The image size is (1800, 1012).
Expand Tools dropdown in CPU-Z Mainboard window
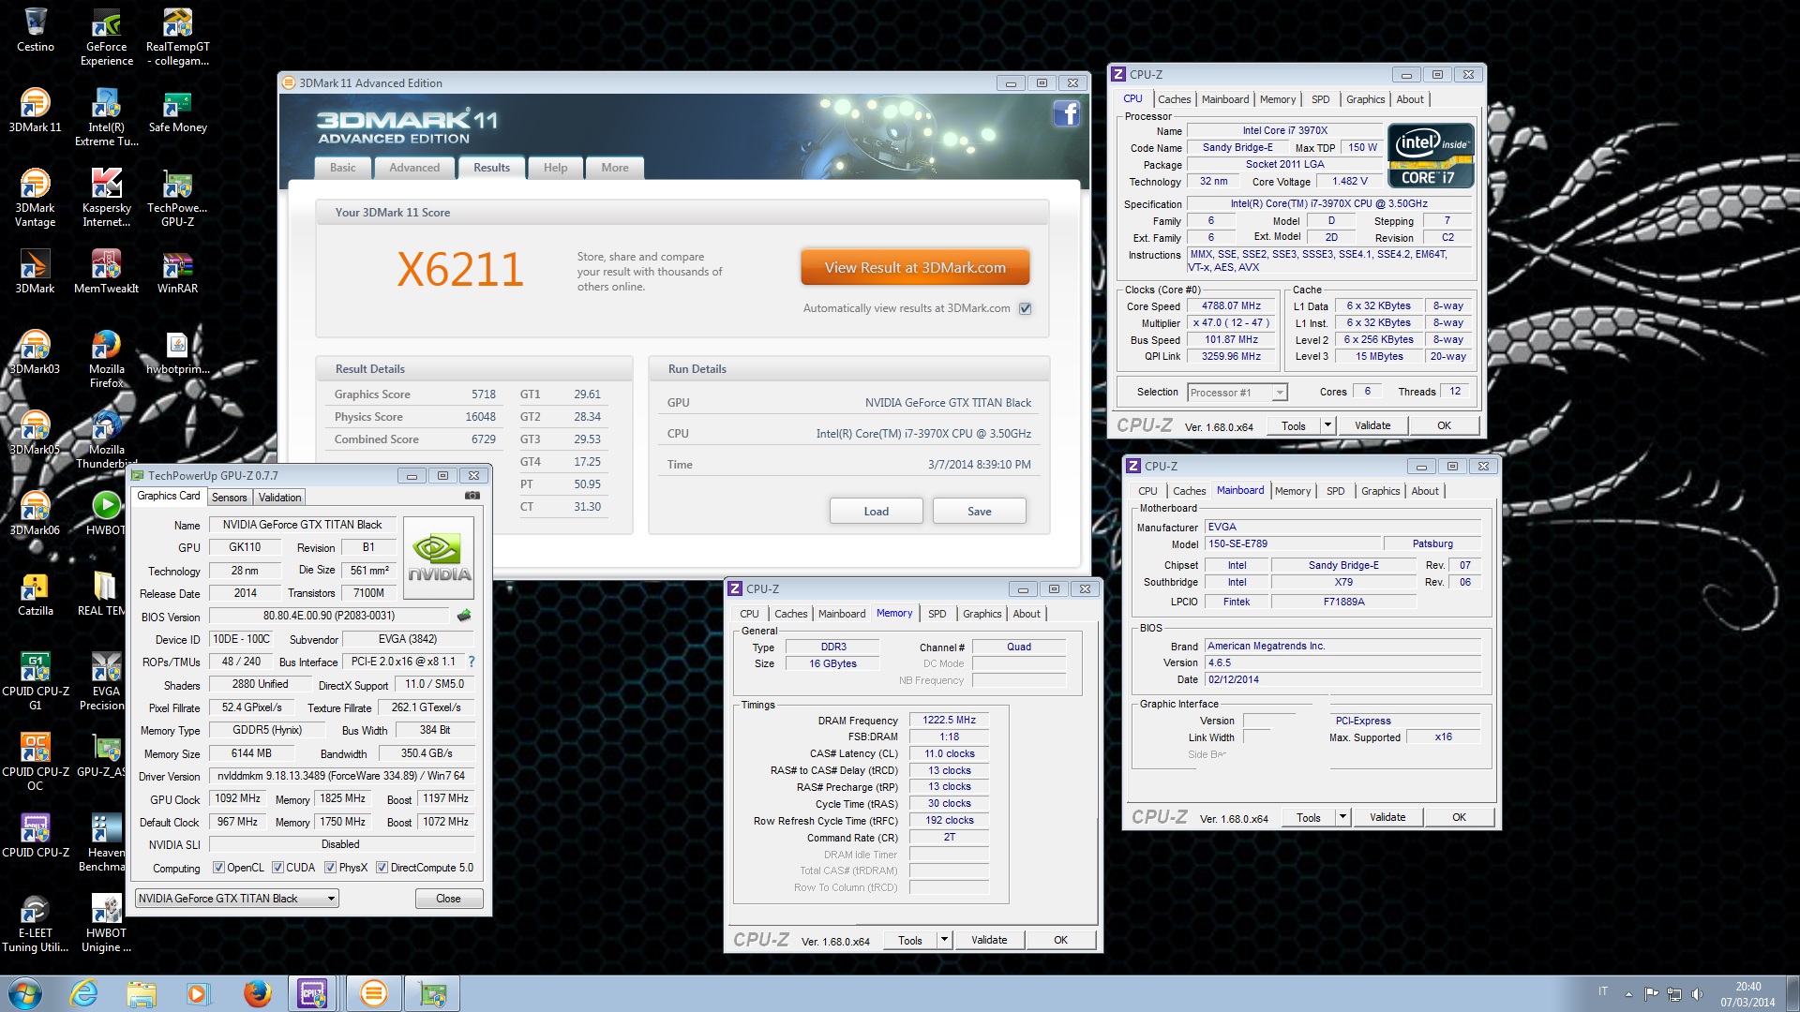(x=1342, y=817)
